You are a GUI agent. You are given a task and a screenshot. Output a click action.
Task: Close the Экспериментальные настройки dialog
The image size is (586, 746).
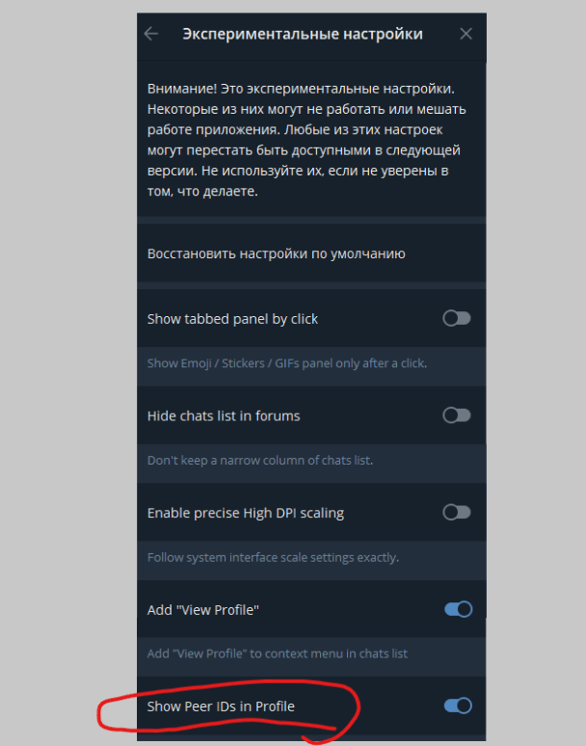click(466, 34)
